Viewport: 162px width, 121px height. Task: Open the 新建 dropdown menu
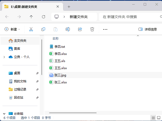click(x=12, y=29)
